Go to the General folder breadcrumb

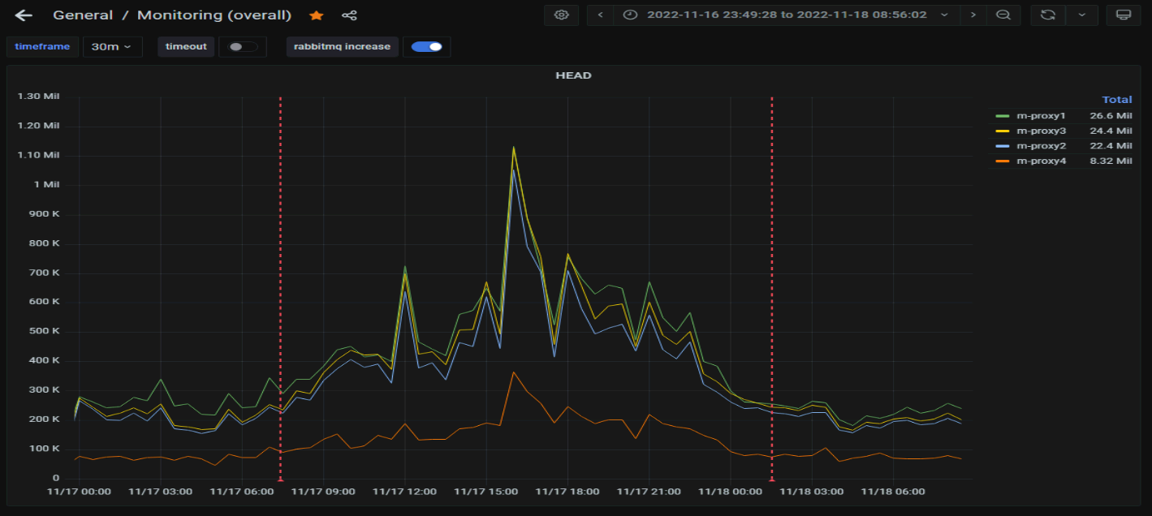[x=84, y=15]
